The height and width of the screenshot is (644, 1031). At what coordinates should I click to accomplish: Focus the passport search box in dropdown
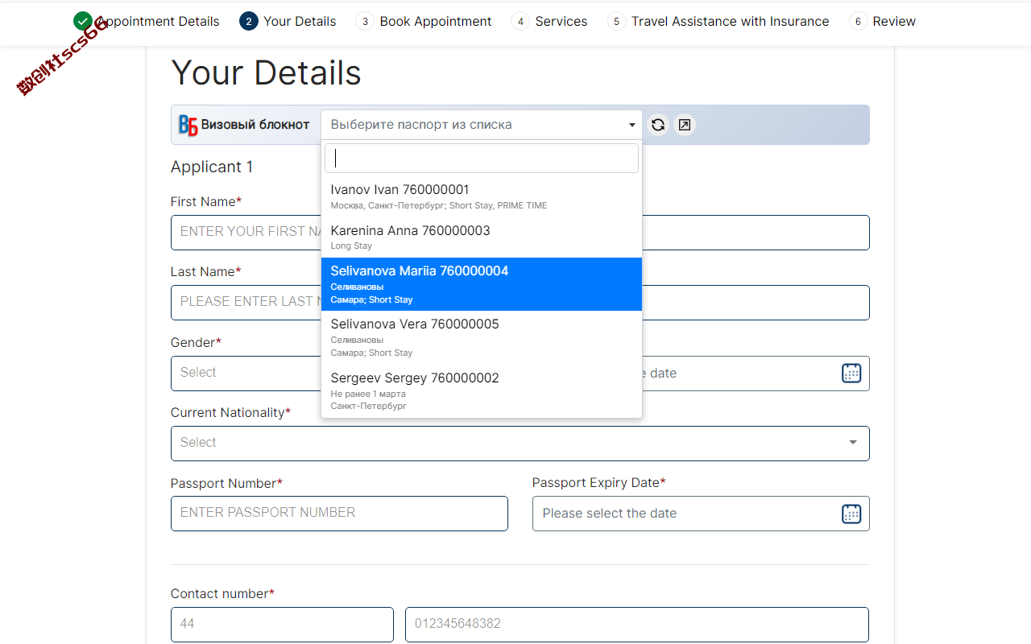coord(482,159)
